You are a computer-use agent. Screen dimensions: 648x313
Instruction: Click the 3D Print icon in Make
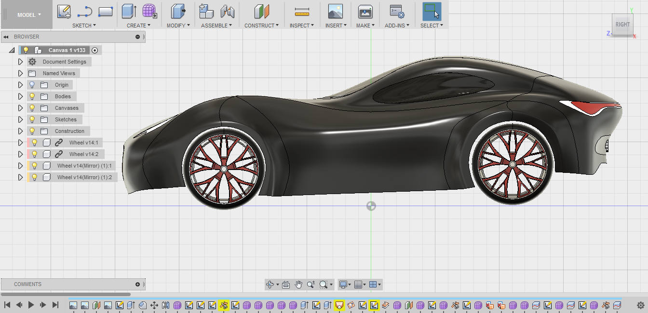(365, 11)
